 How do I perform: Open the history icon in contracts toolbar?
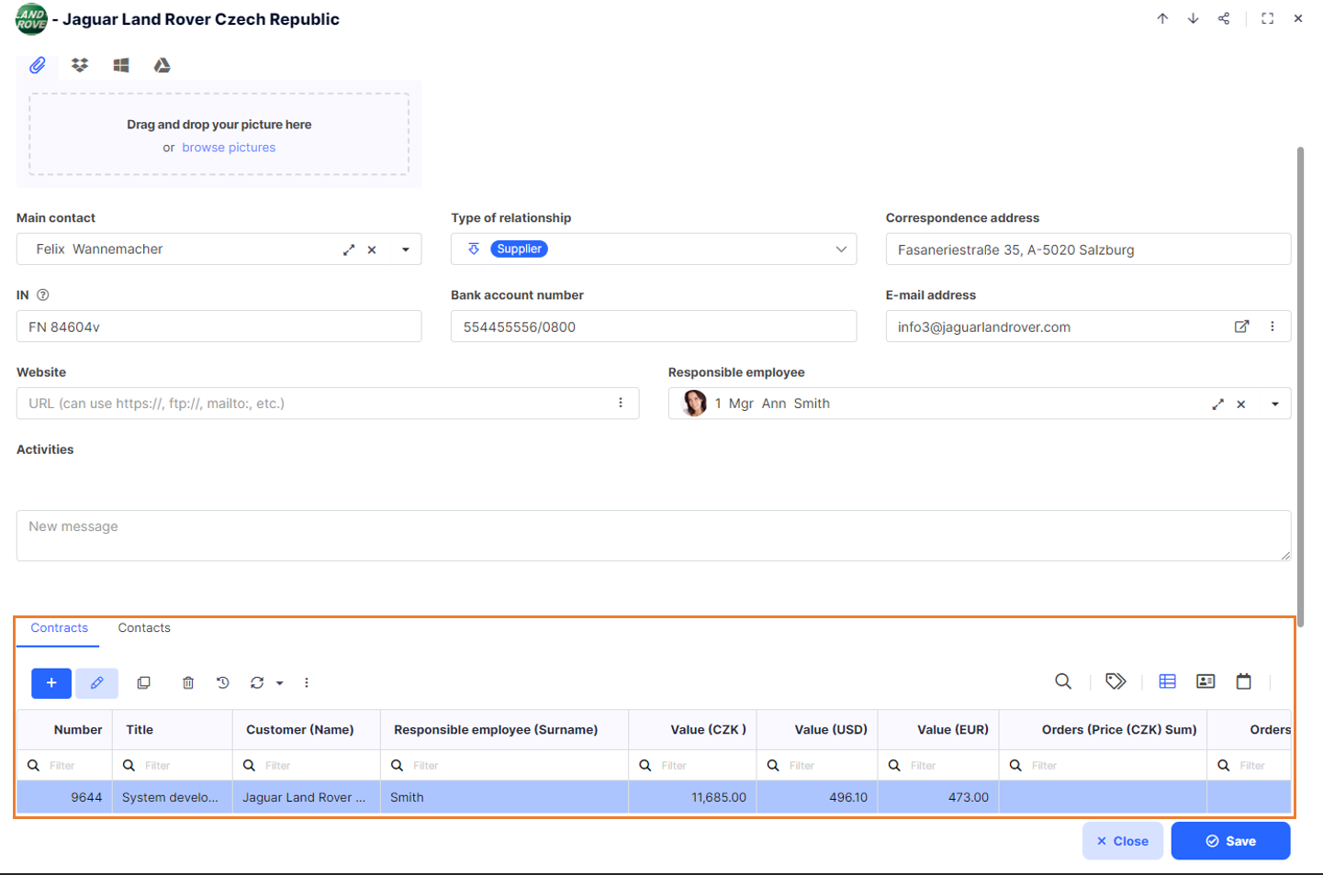pos(223,683)
